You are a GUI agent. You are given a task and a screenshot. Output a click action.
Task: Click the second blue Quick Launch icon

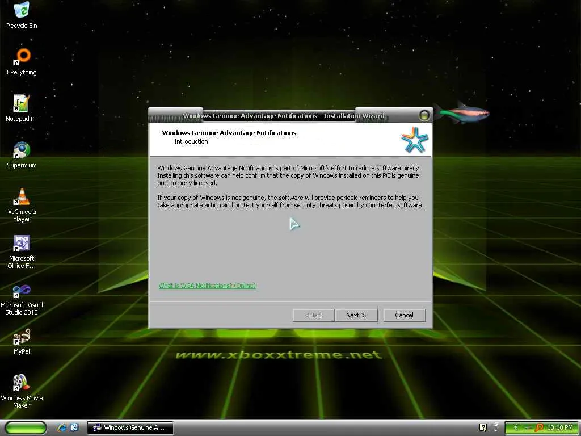pyautogui.click(x=74, y=427)
